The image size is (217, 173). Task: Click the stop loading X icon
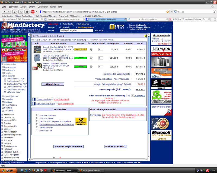[x=21, y=12]
